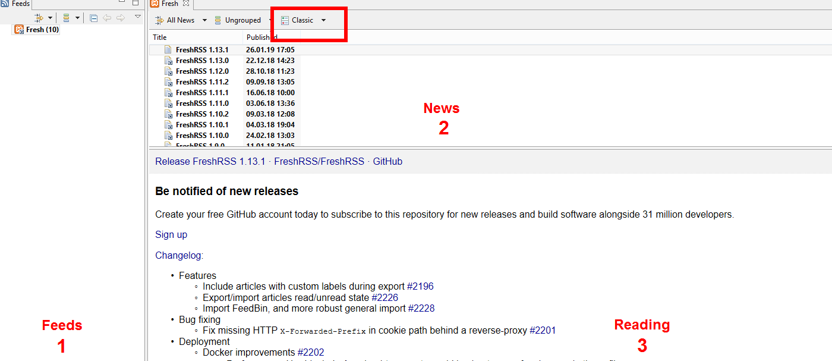This screenshot has width=832, height=361.
Task: Switch to the Feeds panel tab
Action: (15, 4)
